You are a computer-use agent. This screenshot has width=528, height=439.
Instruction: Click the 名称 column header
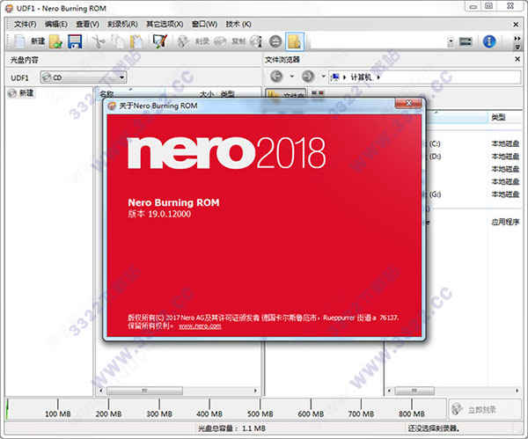point(106,94)
